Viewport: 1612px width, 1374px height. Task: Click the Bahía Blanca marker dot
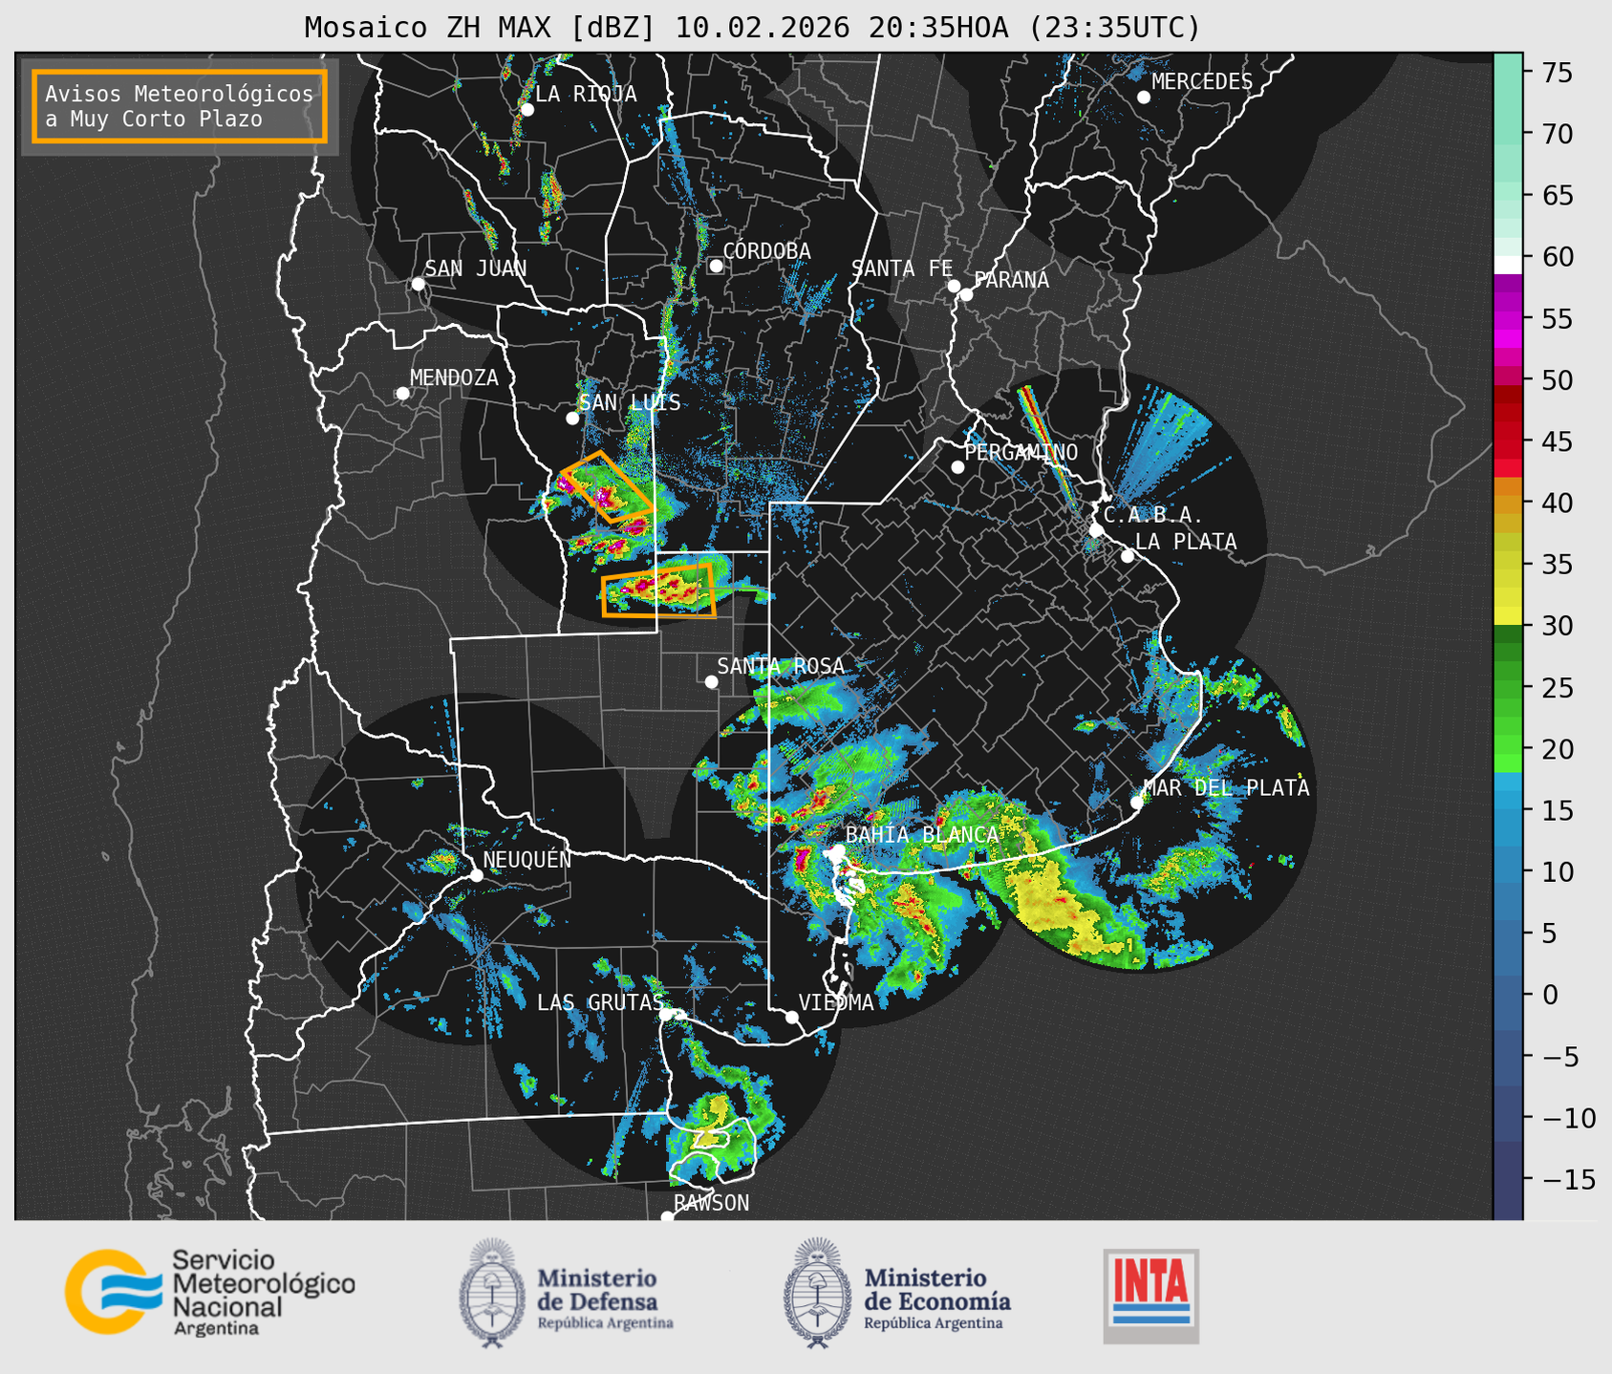point(838,850)
